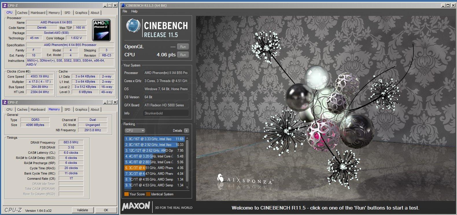Click the MAXON logo at the bottom
The image size is (457, 215).
pyautogui.click(x=136, y=206)
